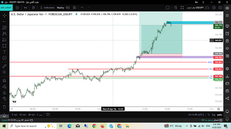Open the three-dot menu in title bar
Screen dimensions: 231x129
point(203,2)
